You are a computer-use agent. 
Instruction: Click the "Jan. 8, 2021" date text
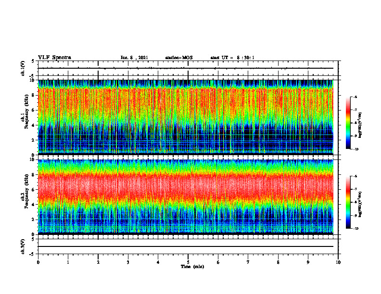pos(134,58)
